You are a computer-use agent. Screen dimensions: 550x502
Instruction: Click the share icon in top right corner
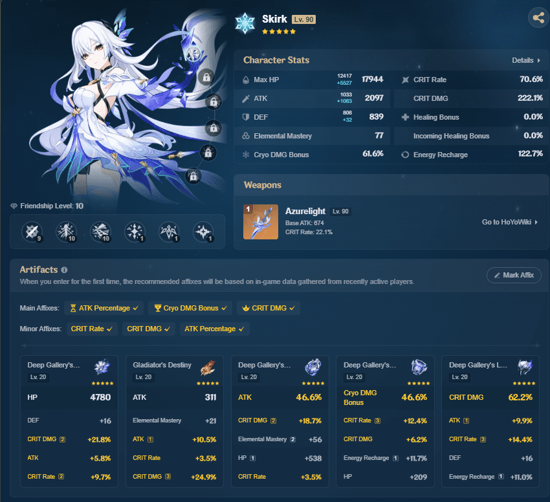pyautogui.click(x=538, y=17)
